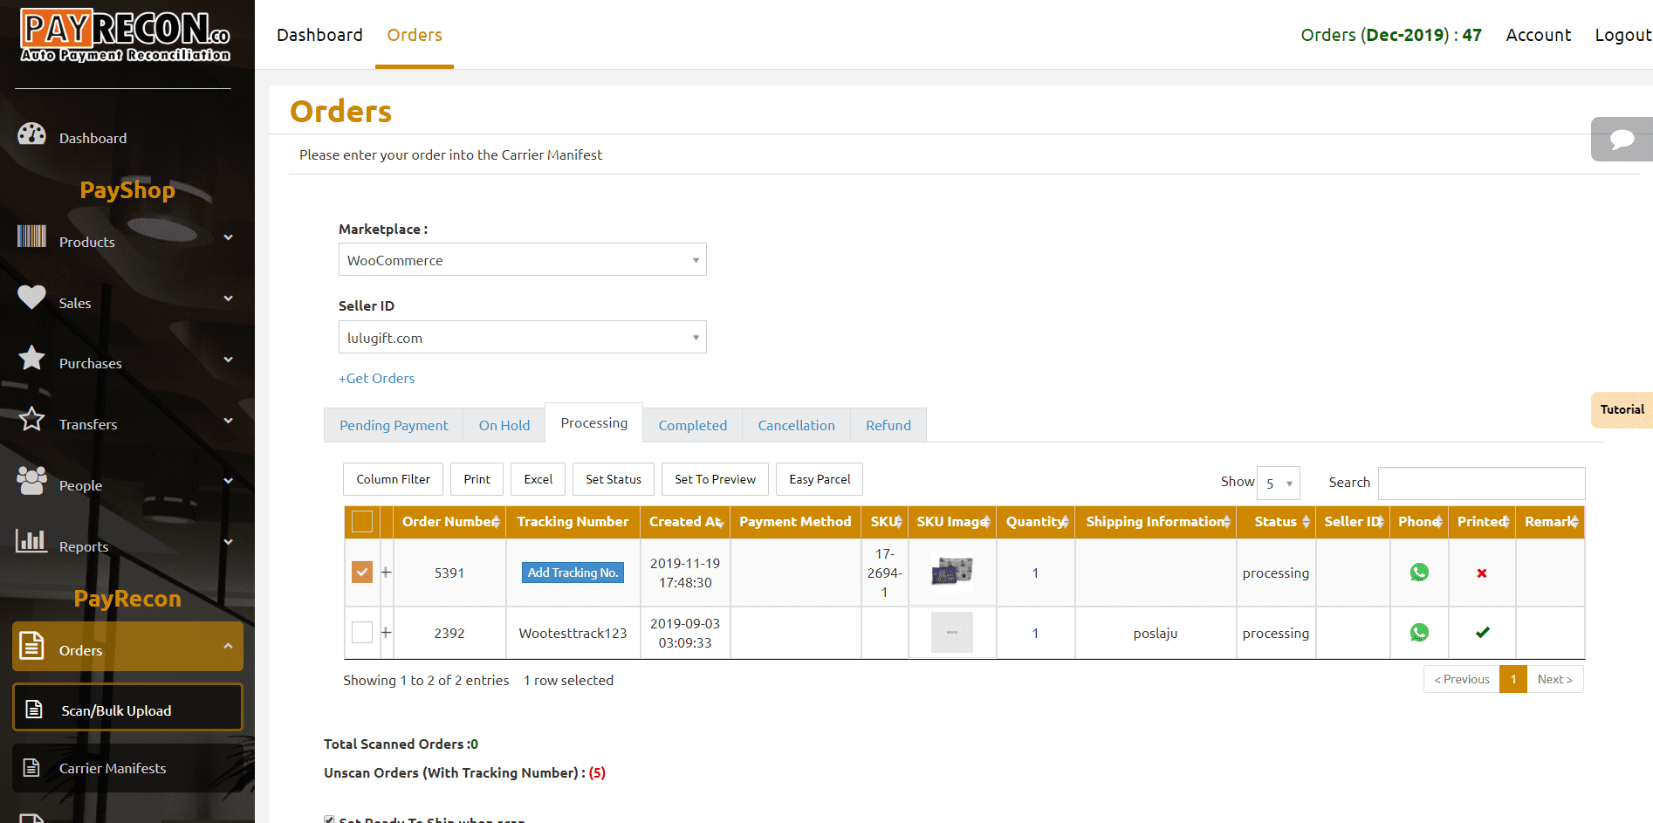Click the Column Filter button
Viewport: 1653px width, 823px height.
(x=394, y=479)
